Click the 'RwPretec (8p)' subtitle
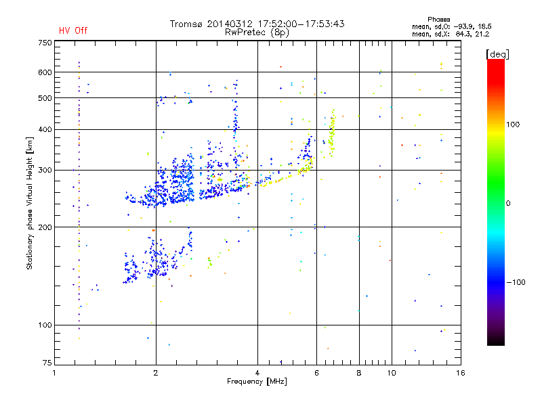The width and height of the screenshot is (542, 406). (257, 32)
